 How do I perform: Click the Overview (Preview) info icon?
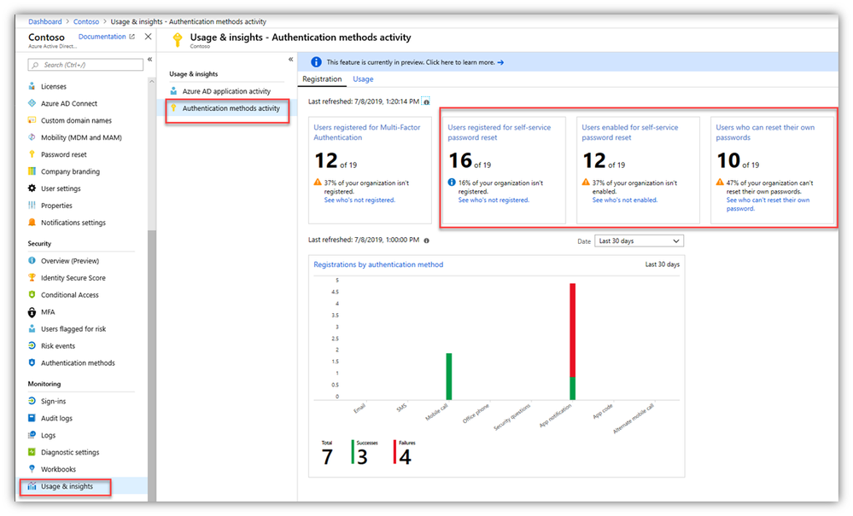point(32,260)
